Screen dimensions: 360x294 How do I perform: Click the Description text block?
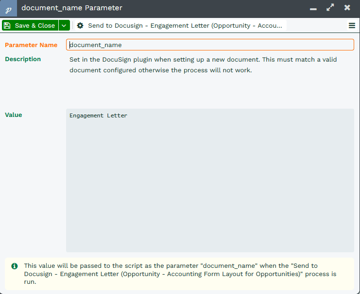click(203, 65)
